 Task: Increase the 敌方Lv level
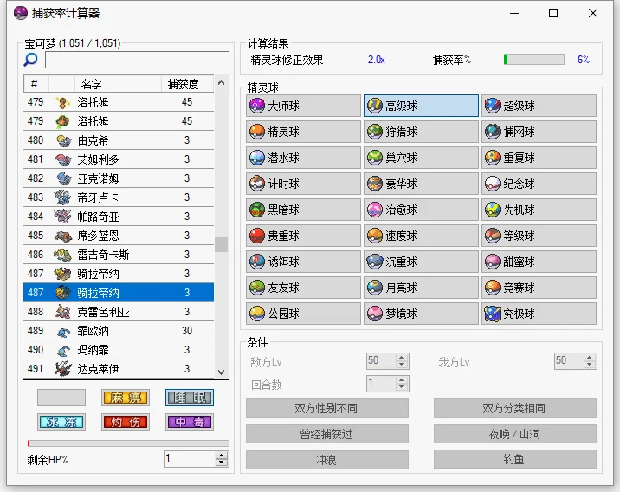coord(401,357)
